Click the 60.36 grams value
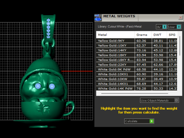This screenshot has height=138, width=184. click(141, 41)
